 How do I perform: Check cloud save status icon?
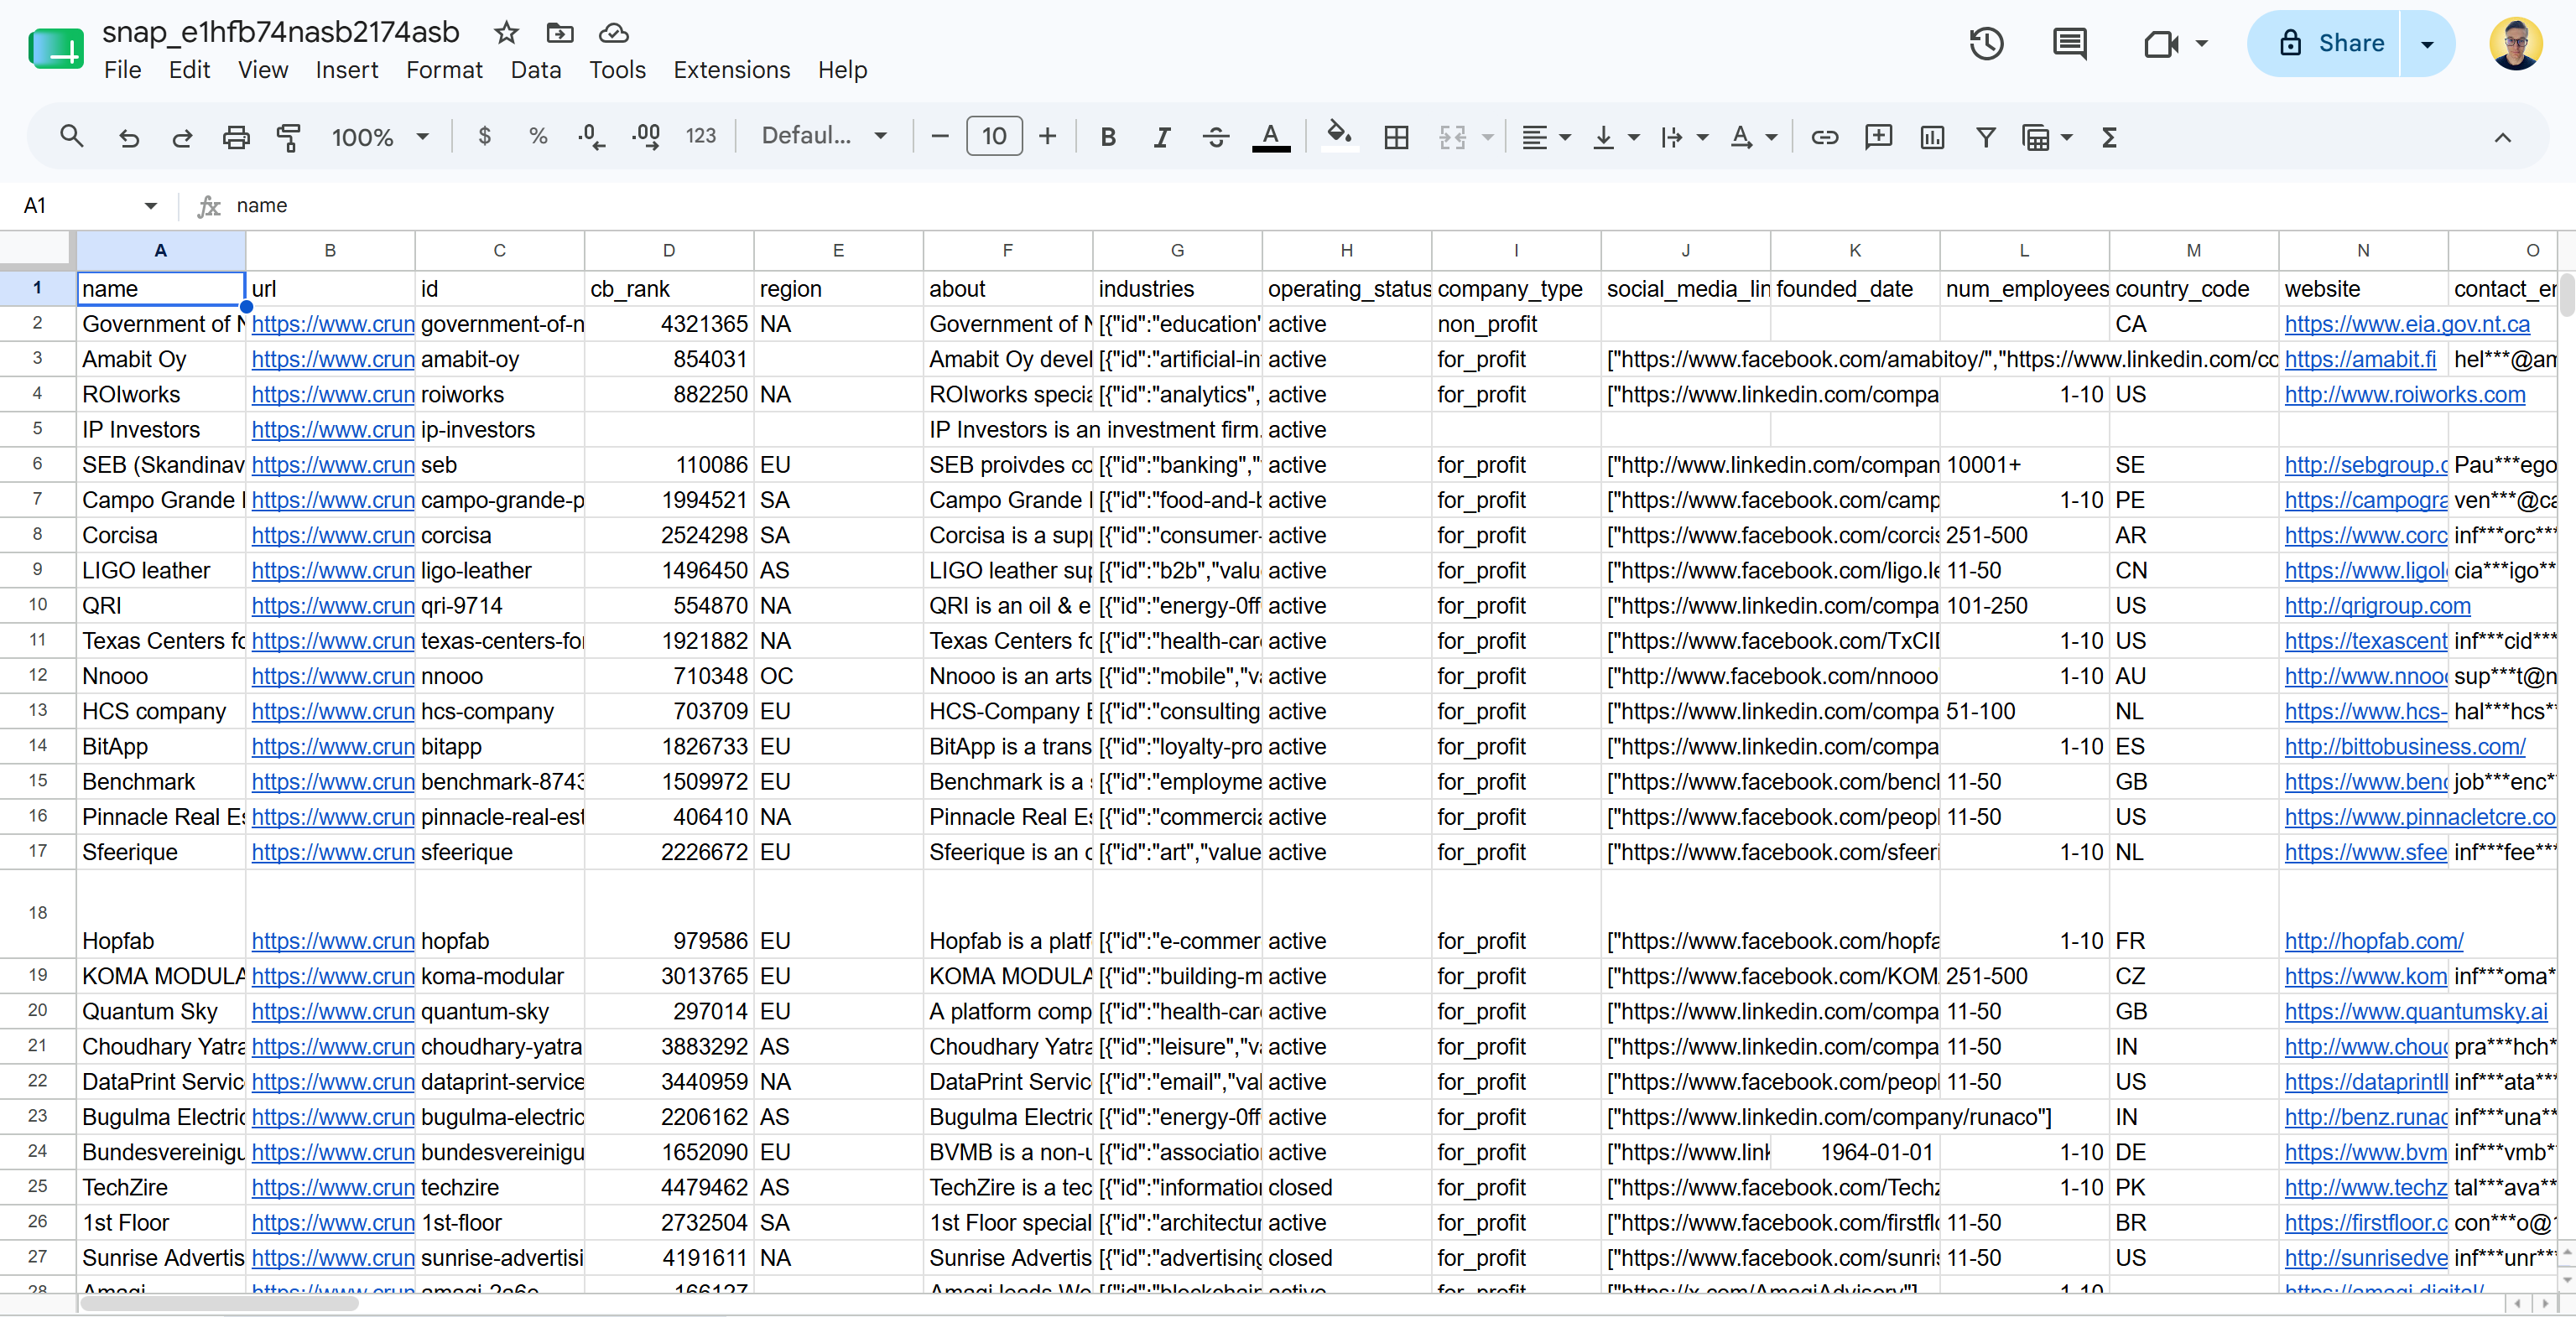coord(613,33)
